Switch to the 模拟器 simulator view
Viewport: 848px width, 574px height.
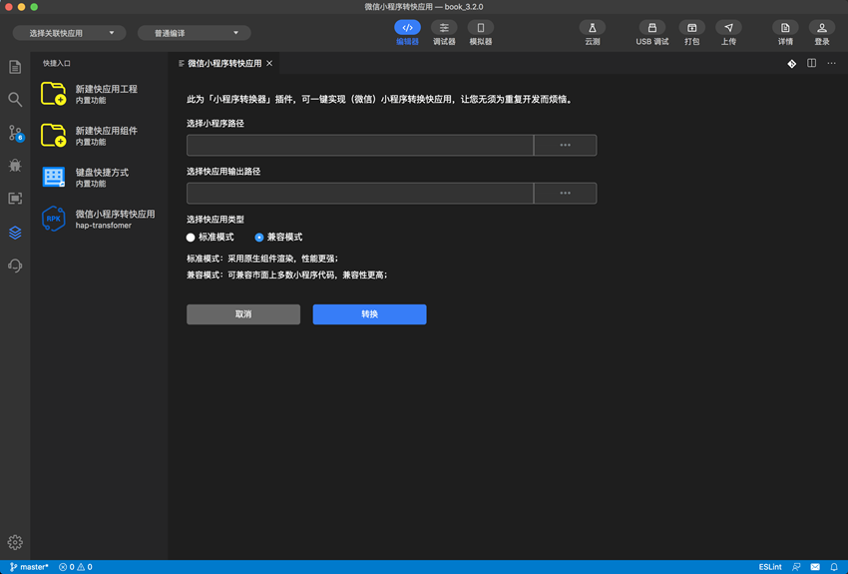(x=480, y=28)
